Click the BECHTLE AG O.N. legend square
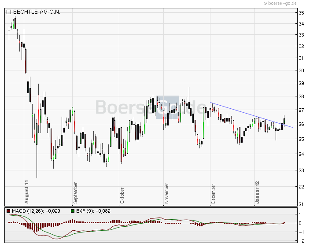 point(9,12)
